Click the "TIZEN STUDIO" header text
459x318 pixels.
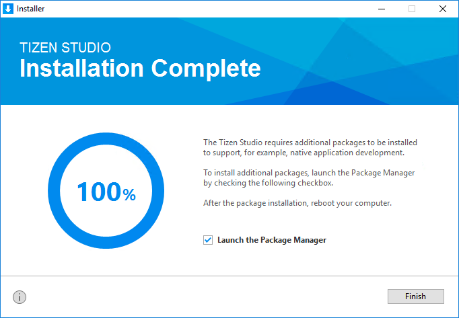(x=65, y=48)
